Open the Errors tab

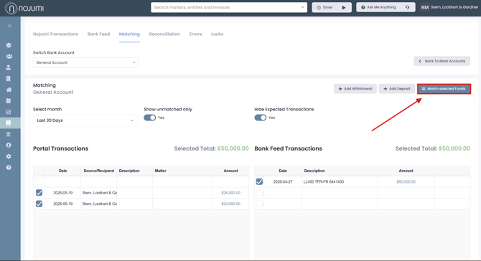point(195,34)
